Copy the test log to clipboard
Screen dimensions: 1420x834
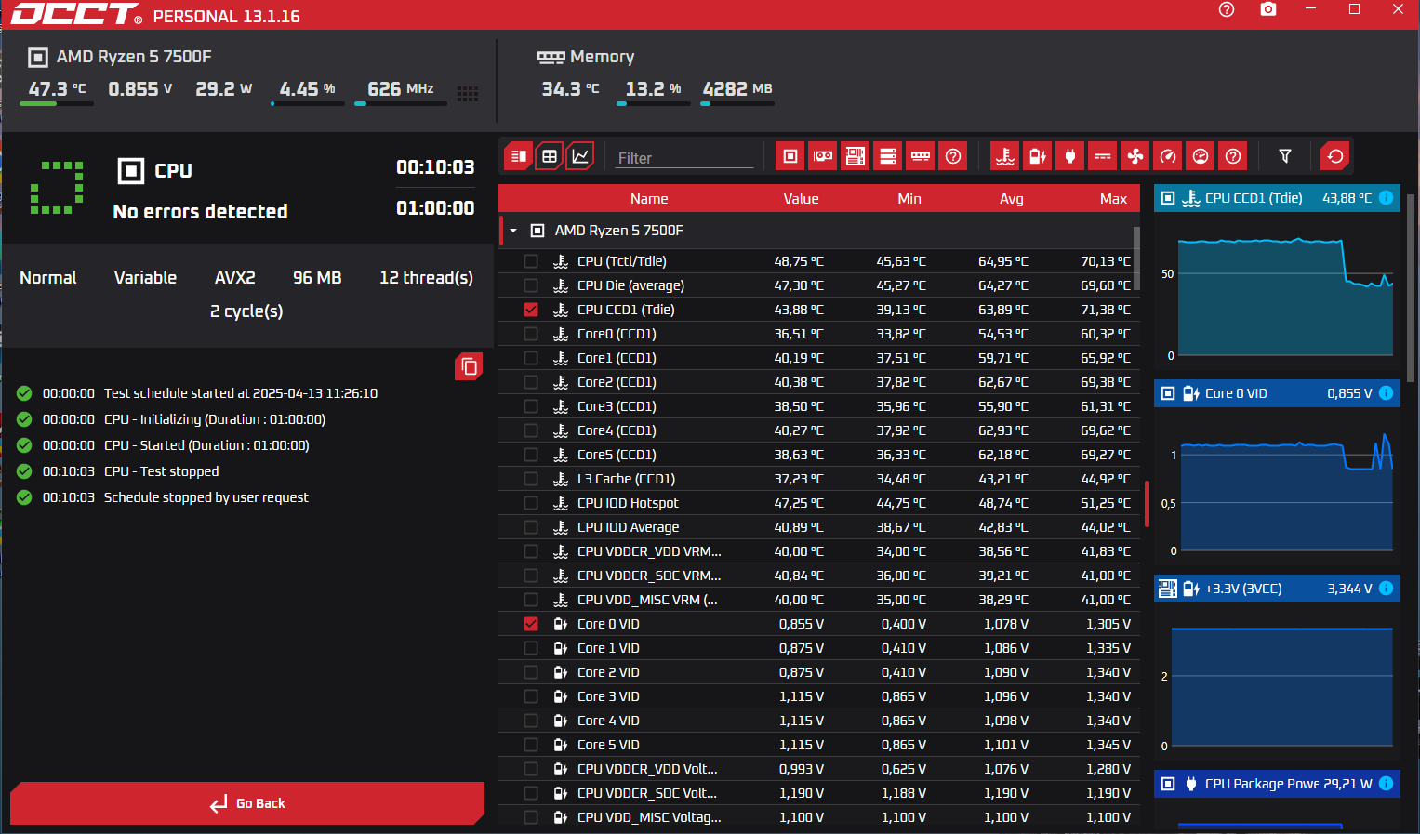point(470,367)
